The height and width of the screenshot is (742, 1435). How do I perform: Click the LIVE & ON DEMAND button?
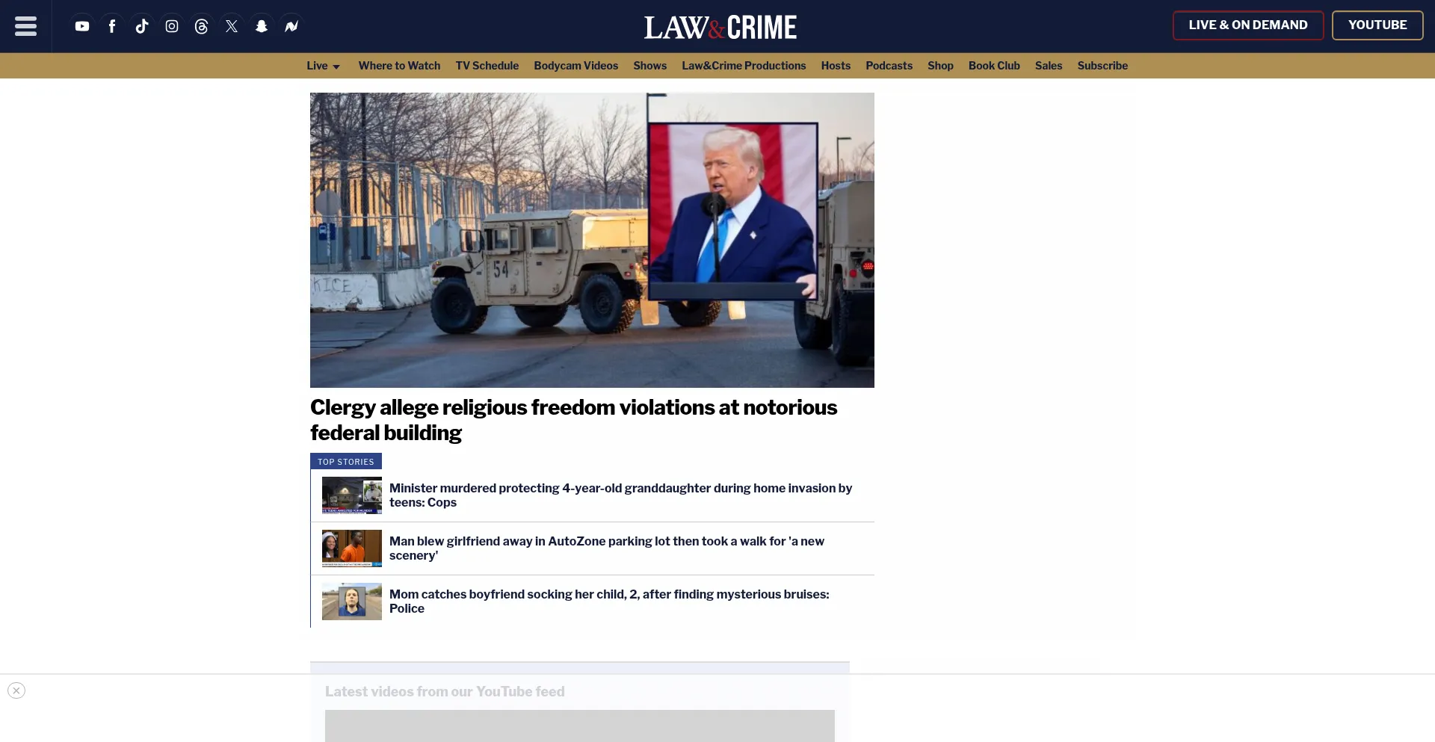point(1248,25)
